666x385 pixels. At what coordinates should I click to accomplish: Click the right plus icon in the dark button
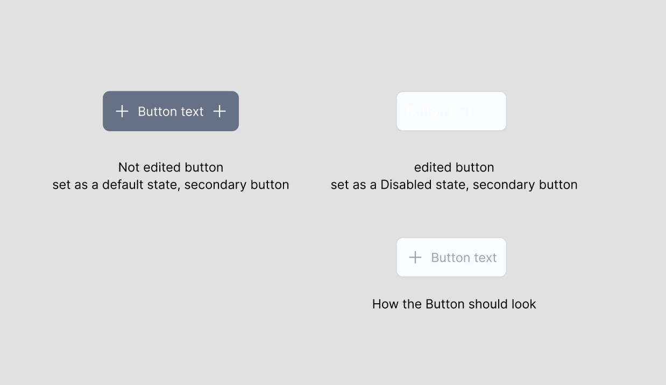click(x=219, y=111)
